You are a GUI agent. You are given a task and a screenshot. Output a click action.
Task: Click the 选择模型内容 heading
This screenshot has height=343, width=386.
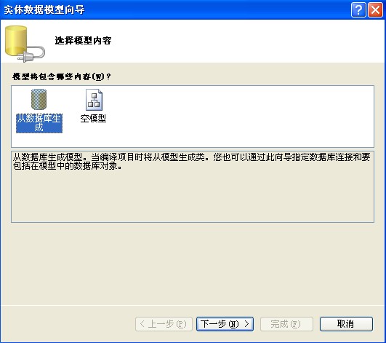(83, 41)
